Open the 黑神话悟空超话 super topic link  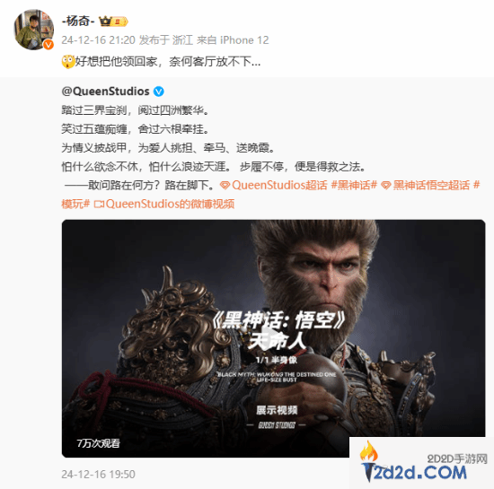tap(431, 185)
